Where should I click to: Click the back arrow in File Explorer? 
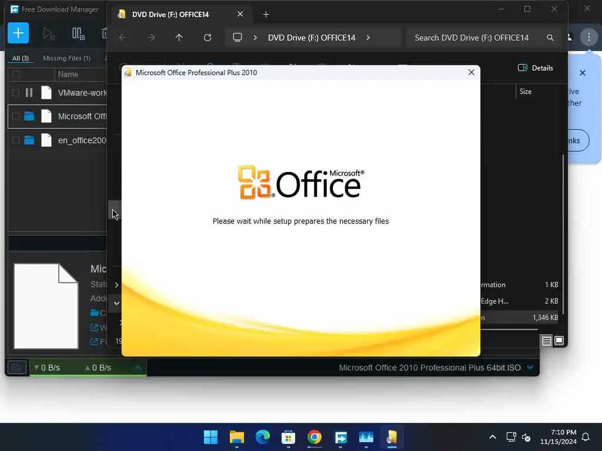coord(123,38)
